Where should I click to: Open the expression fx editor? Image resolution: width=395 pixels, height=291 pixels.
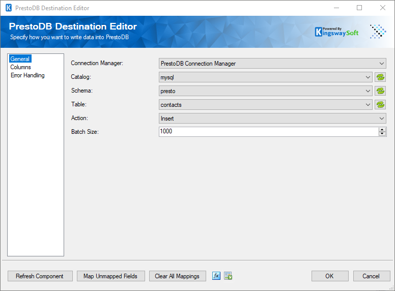click(x=216, y=276)
